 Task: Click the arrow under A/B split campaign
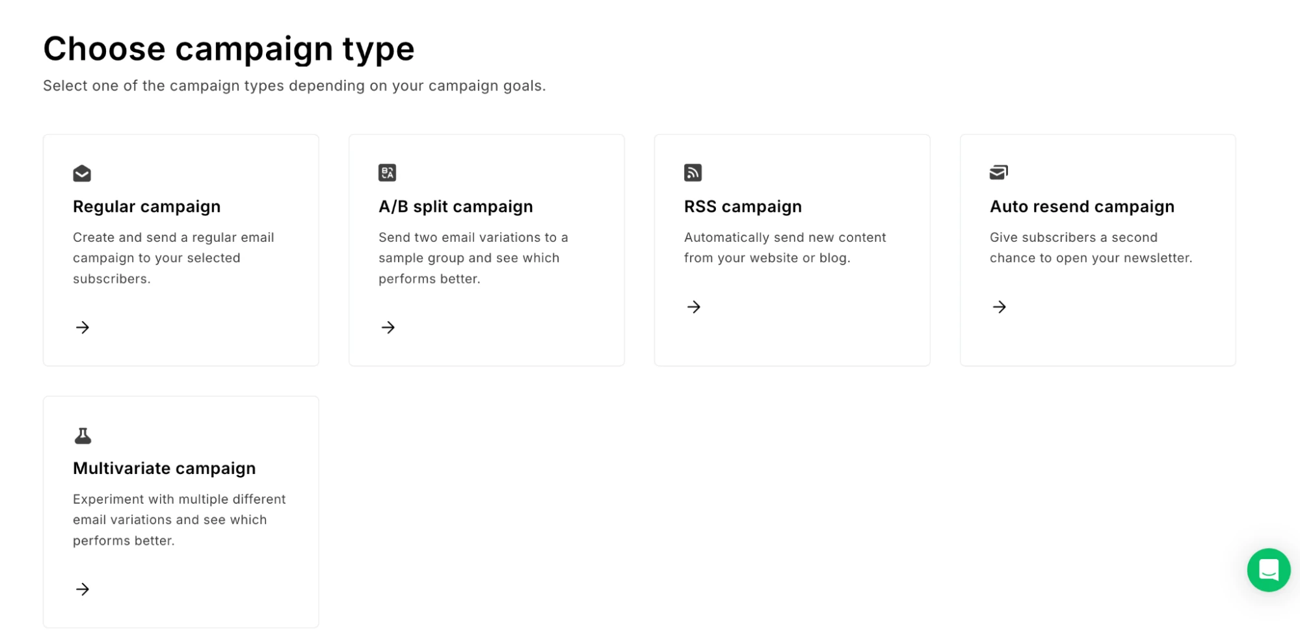click(x=388, y=327)
